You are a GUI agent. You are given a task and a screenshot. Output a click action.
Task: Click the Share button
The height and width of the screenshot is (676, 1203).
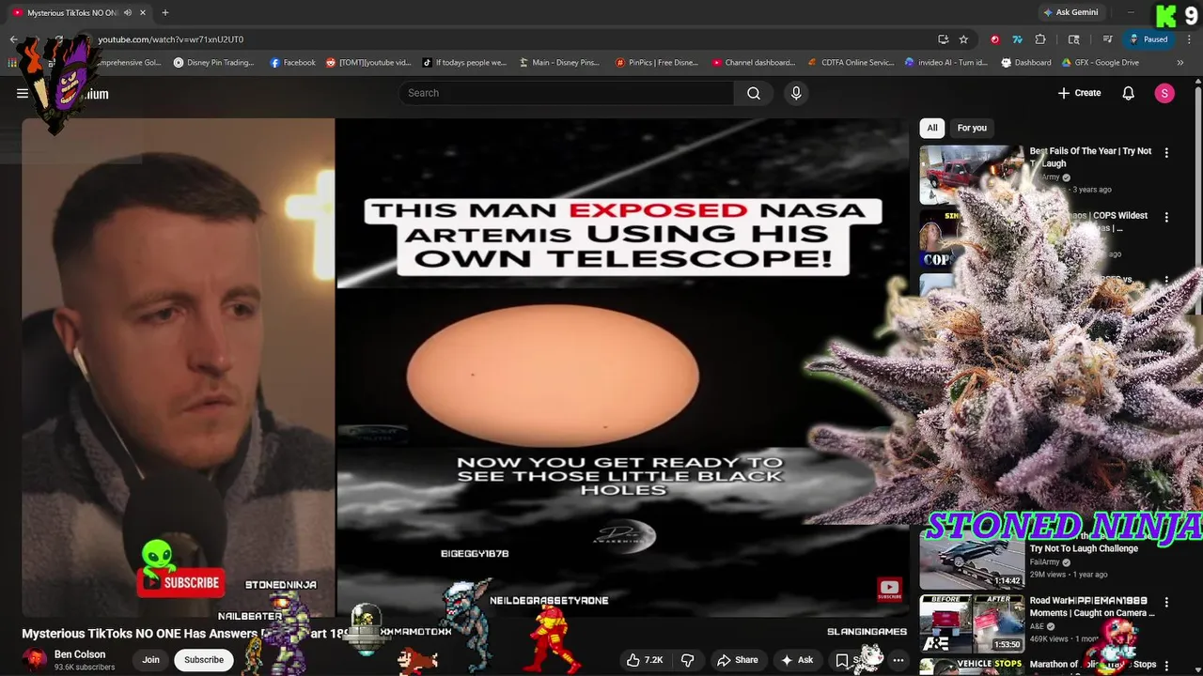(736, 660)
